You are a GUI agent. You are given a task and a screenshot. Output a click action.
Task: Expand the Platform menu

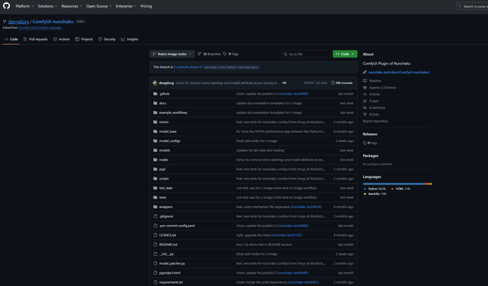pyautogui.click(x=24, y=6)
